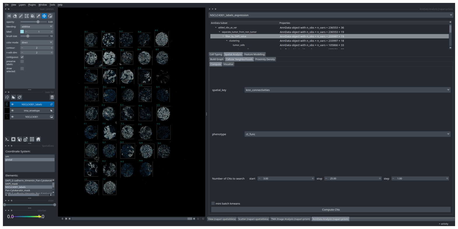Screen dimensions: 458x229
Task: Click shapes type icon on tma_envelope layer
Action: [x=51, y=111]
